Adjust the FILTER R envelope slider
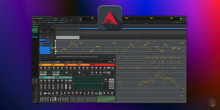 pos(53,86)
